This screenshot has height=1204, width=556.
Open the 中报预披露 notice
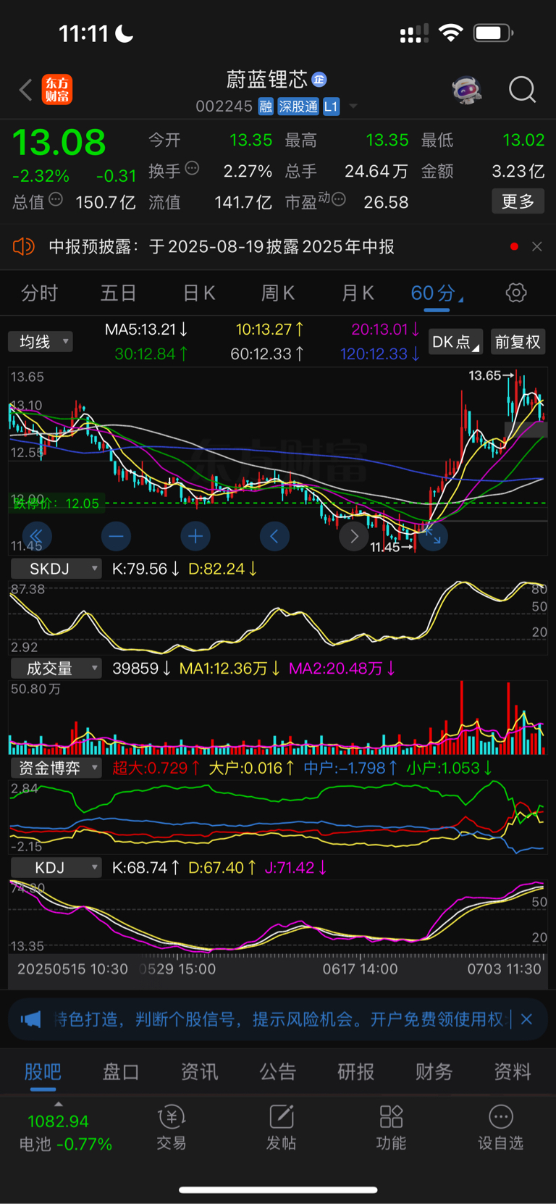point(222,246)
